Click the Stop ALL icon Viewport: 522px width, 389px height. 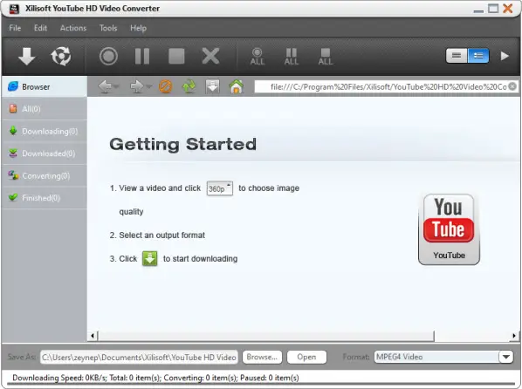[x=326, y=57]
